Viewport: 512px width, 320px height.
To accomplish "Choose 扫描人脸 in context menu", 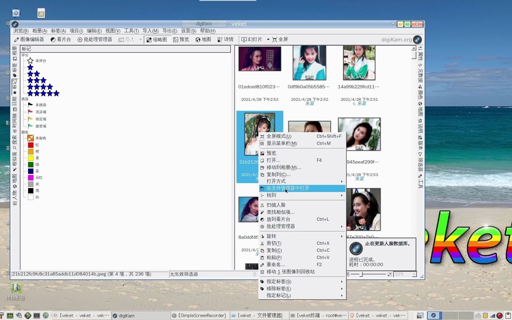I will (302, 205).
